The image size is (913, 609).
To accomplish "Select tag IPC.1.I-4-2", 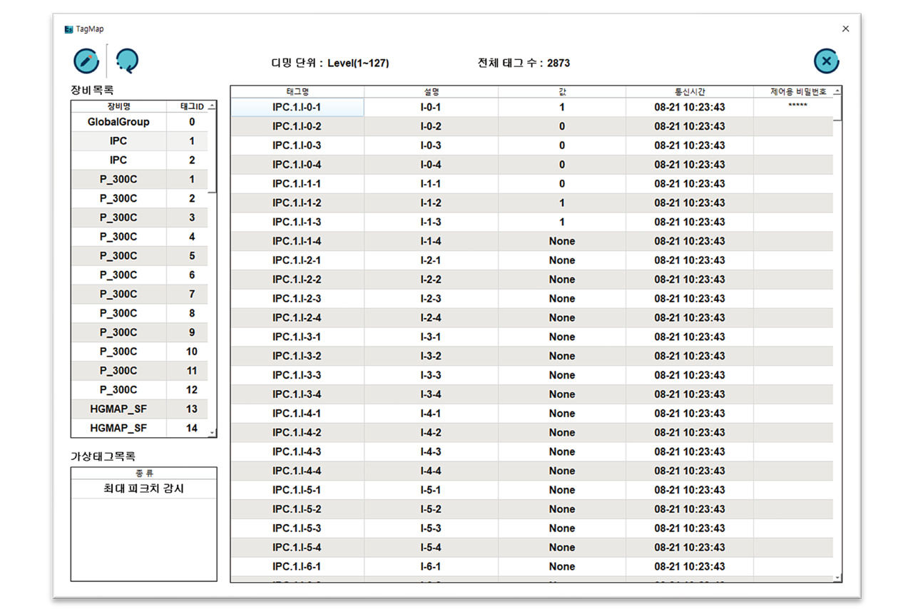I will (x=297, y=433).
